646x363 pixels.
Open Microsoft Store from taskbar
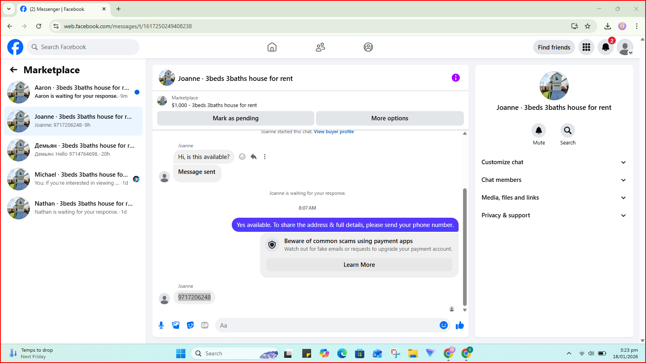(x=360, y=353)
